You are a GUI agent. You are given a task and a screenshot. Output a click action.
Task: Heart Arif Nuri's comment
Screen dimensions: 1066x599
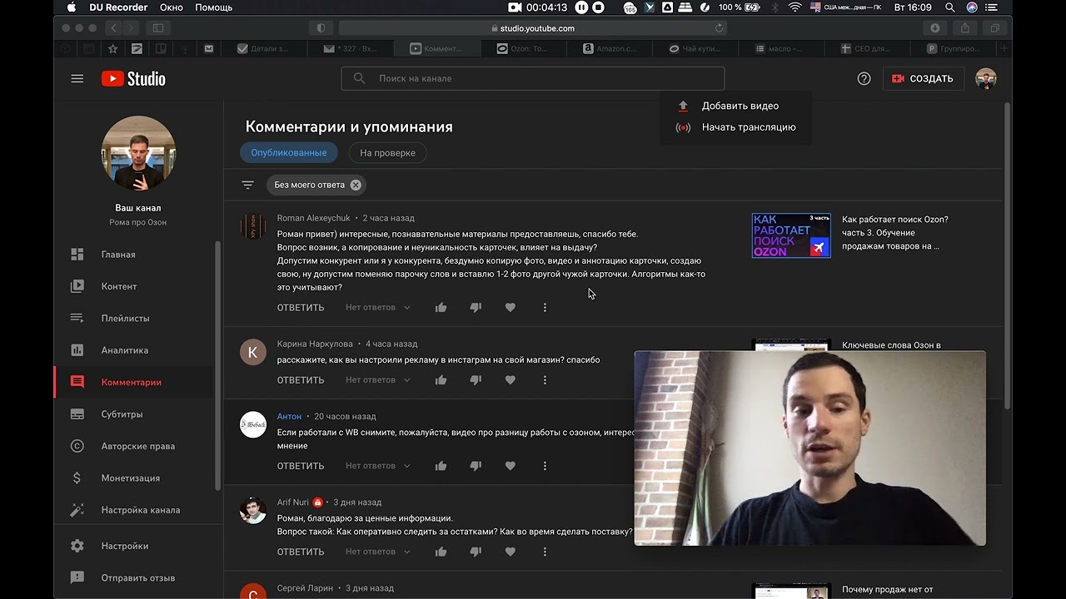(511, 552)
